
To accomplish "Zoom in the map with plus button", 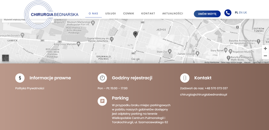I will pos(265,49).
